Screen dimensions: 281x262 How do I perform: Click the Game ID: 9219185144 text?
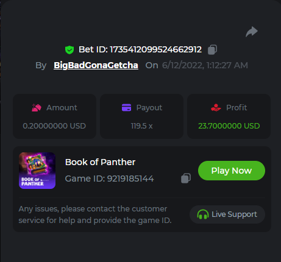(x=109, y=179)
